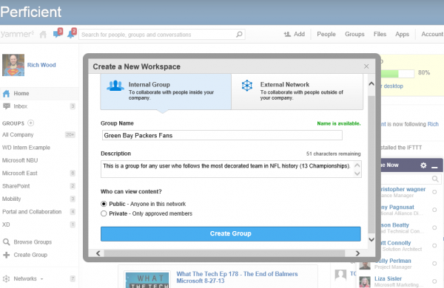Viewport: 444px width, 288px height.
Task: Click Liza Sisler's avatar in chat list
Action: [x=365, y=282]
